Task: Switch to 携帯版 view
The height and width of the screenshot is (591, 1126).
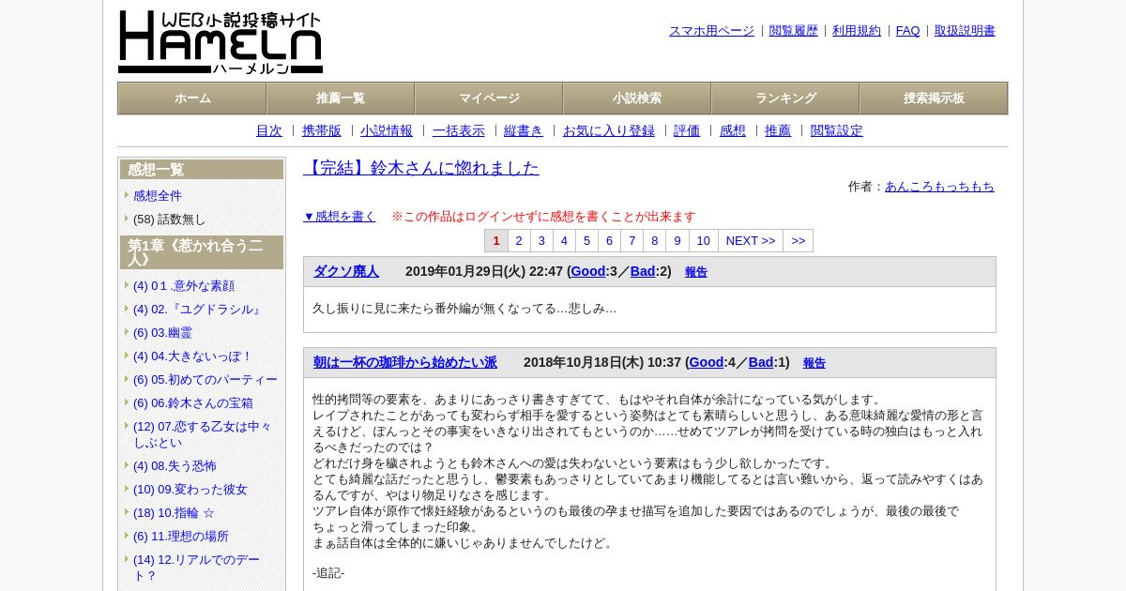Action: pyautogui.click(x=322, y=131)
